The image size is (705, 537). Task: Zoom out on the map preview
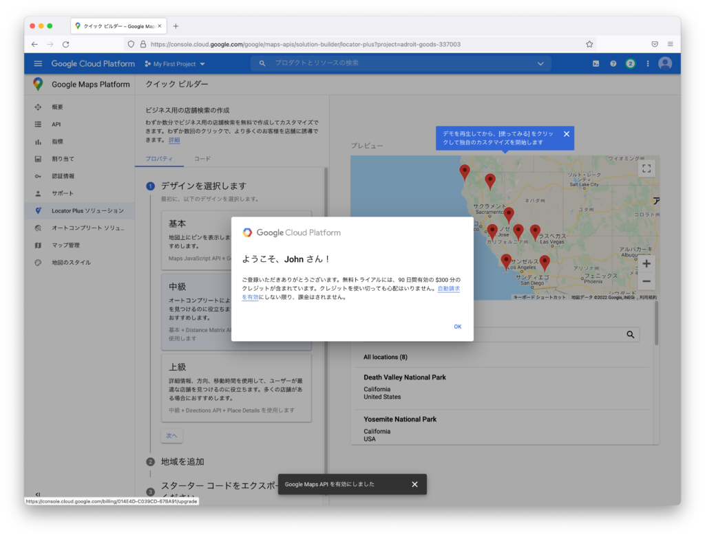646,281
